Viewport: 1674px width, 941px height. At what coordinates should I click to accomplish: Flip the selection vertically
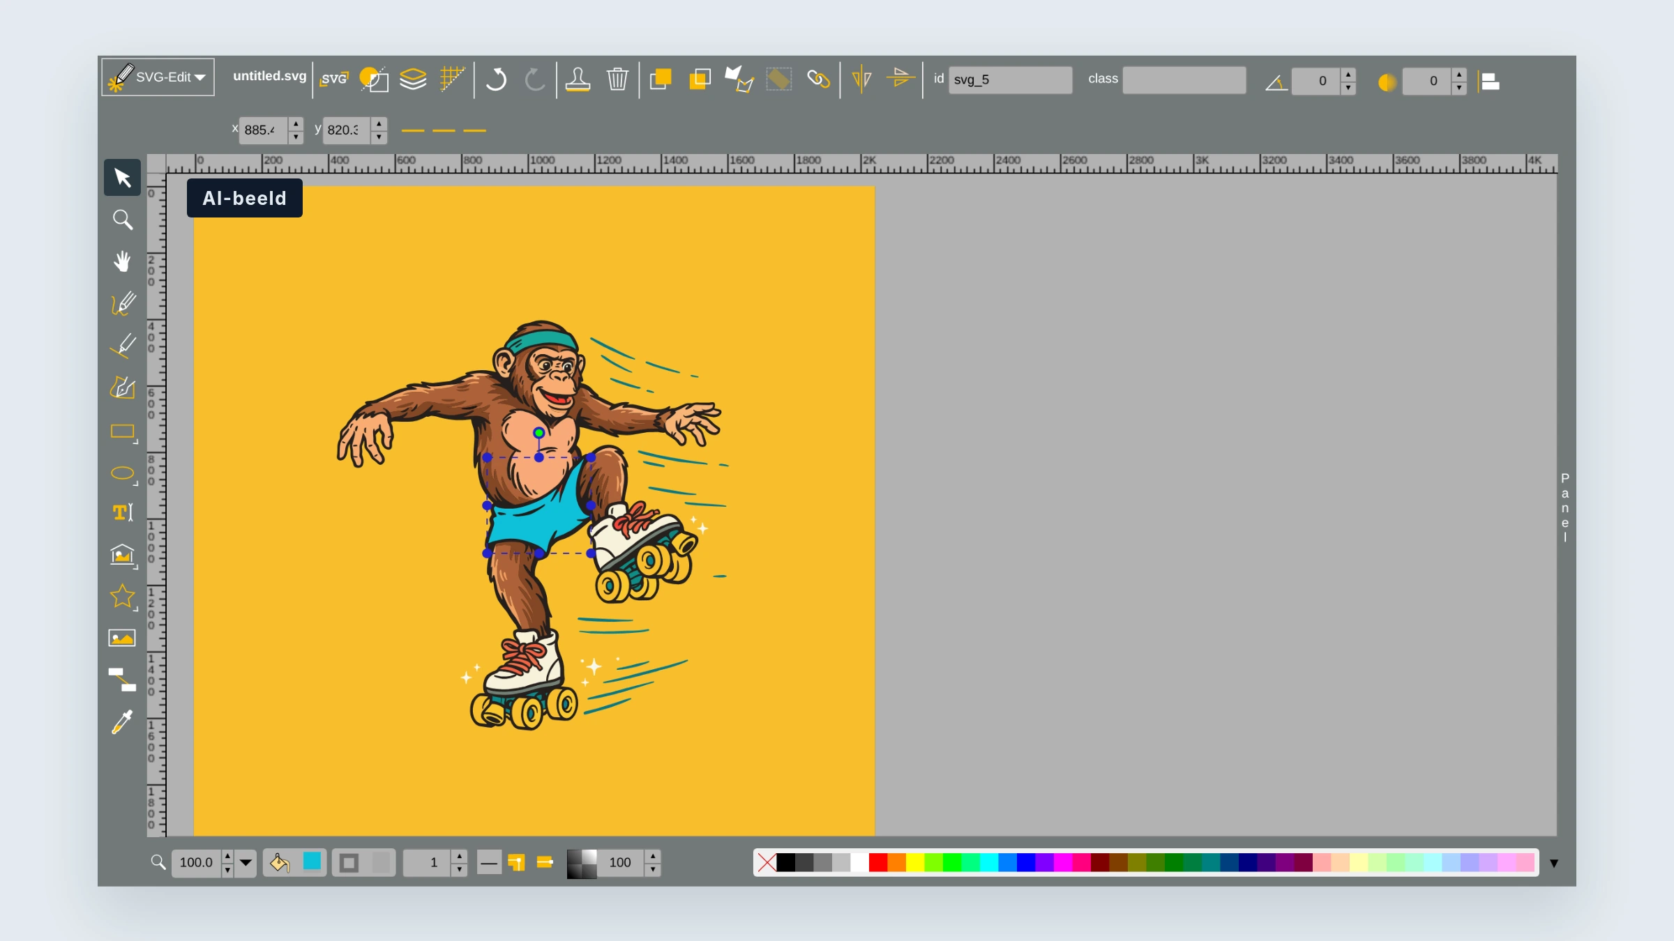pyautogui.click(x=900, y=79)
